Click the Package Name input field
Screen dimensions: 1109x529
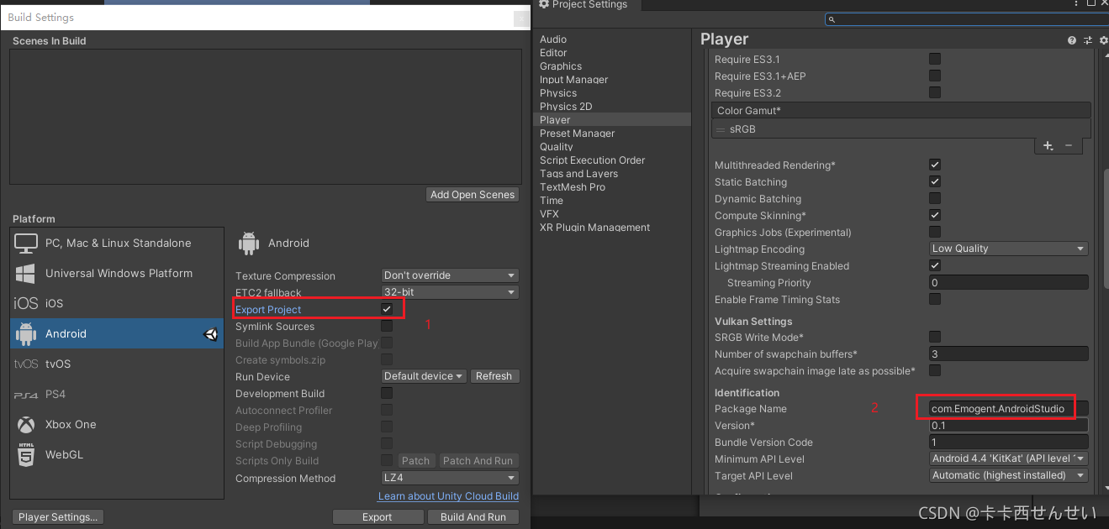pos(1009,408)
